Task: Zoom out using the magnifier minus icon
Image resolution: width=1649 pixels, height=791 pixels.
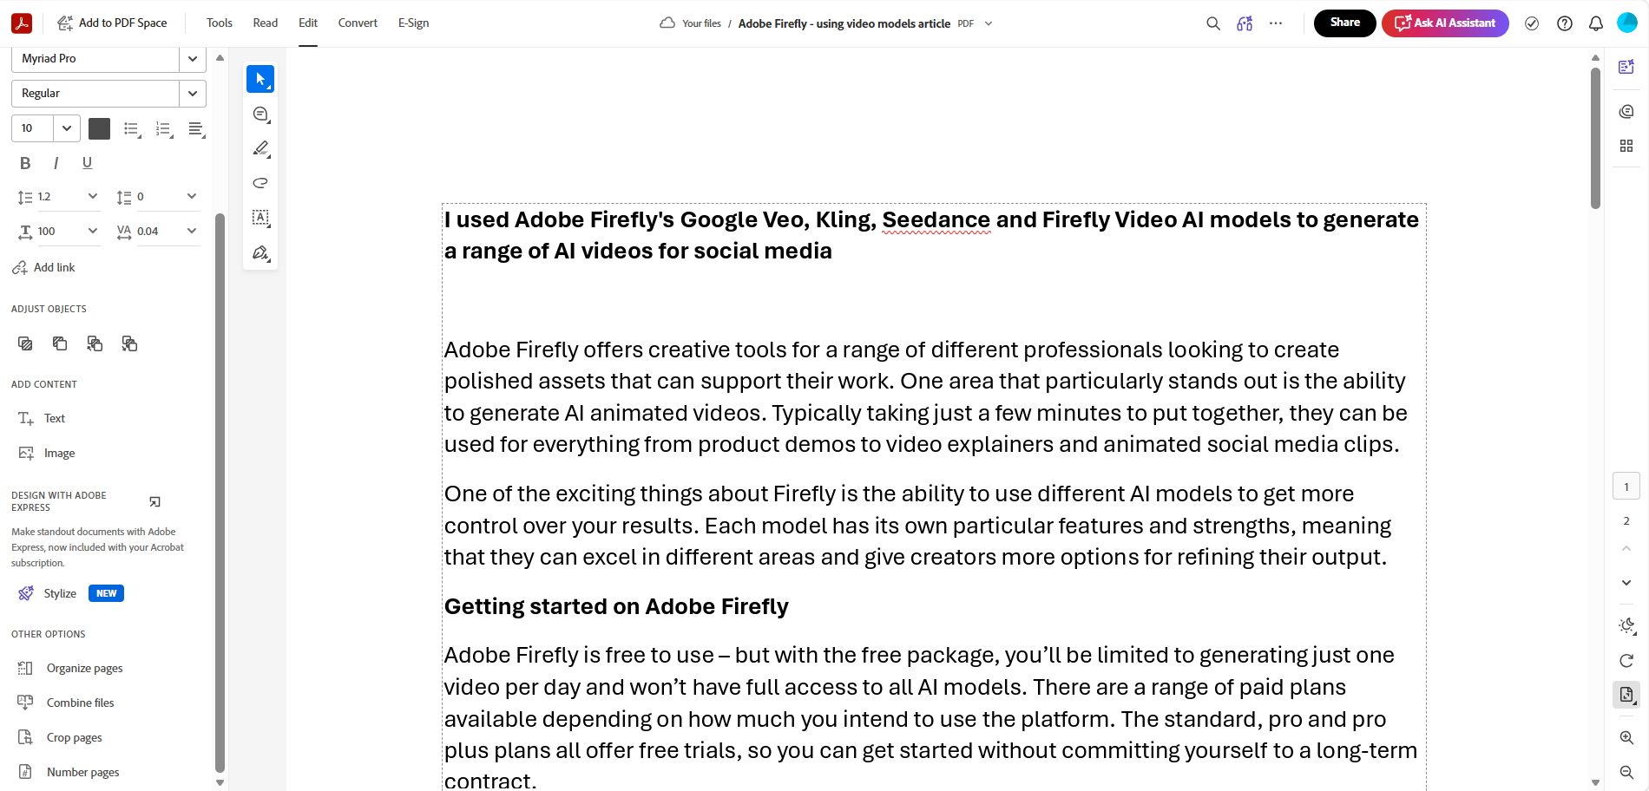Action: pyautogui.click(x=1626, y=772)
